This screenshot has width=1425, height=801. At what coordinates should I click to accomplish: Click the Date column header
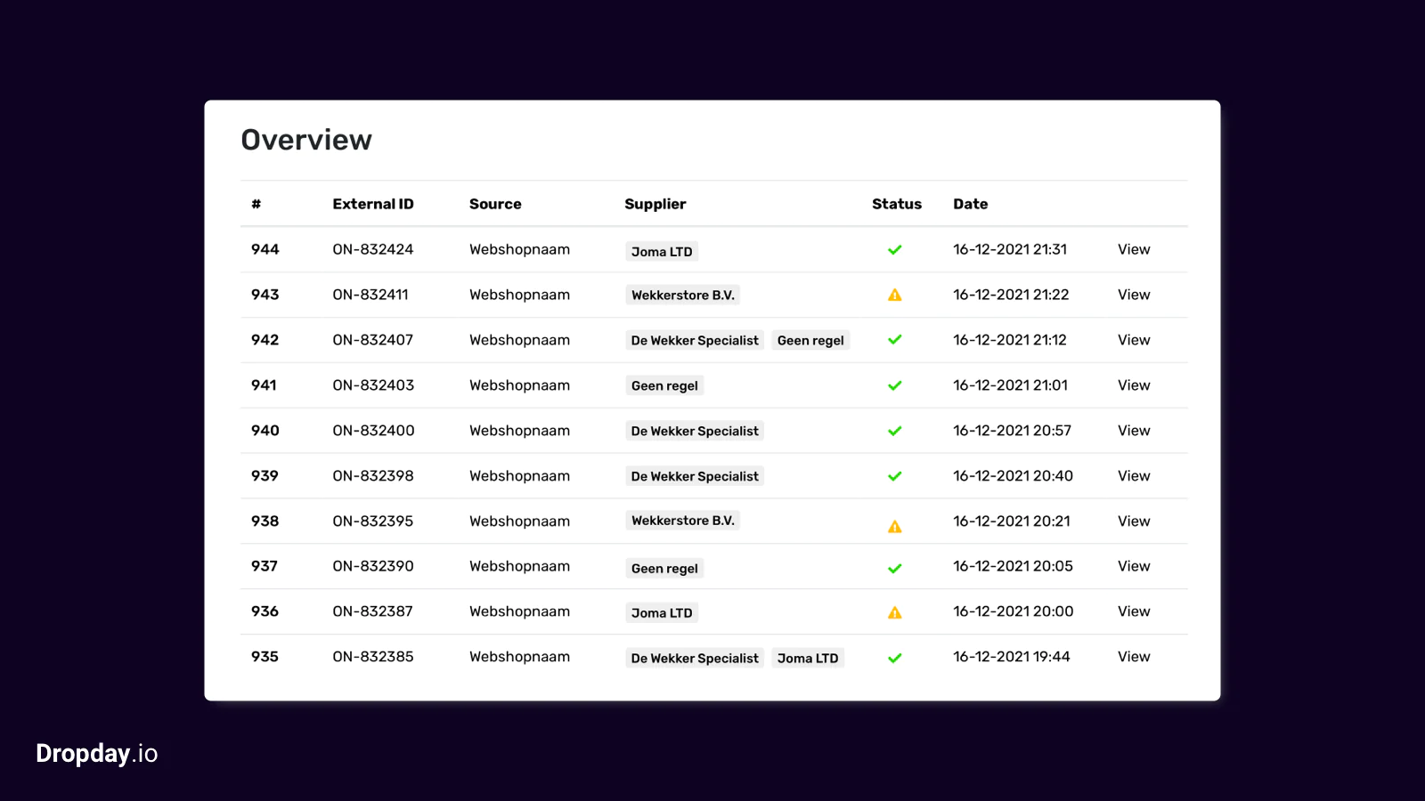click(971, 204)
